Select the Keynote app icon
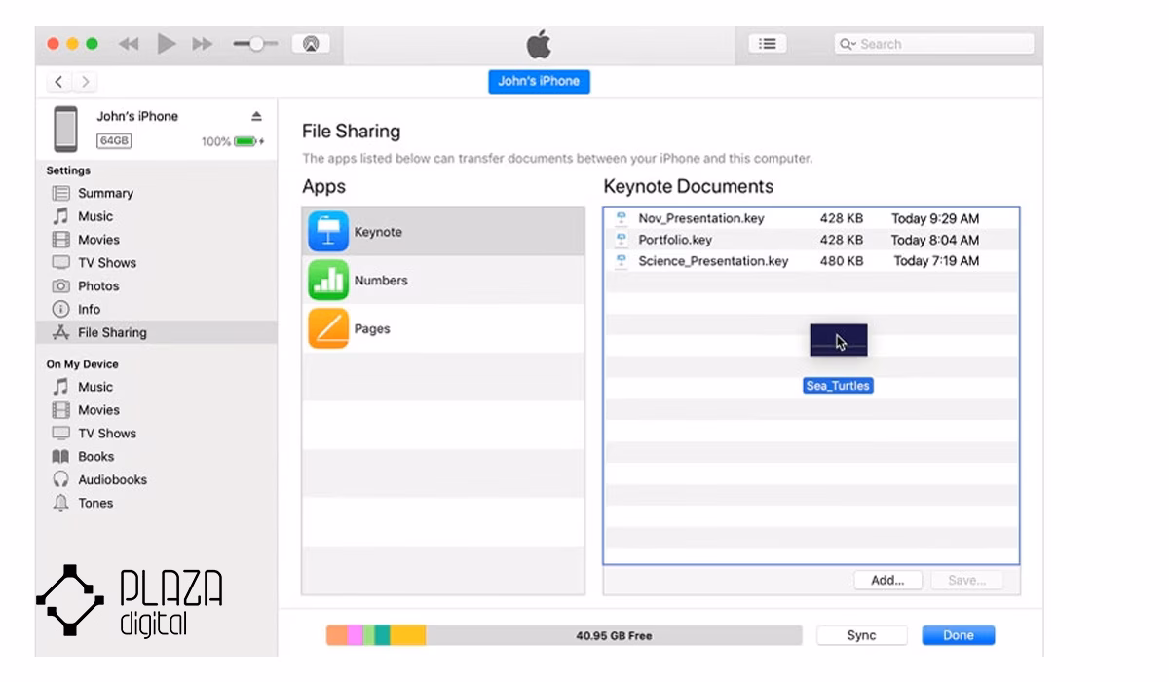The width and height of the screenshot is (1169, 682). [x=328, y=232]
